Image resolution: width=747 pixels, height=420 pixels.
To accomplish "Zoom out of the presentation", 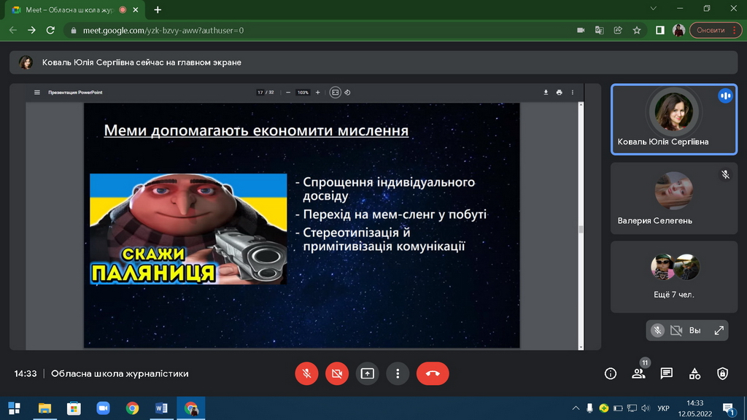I will click(288, 93).
